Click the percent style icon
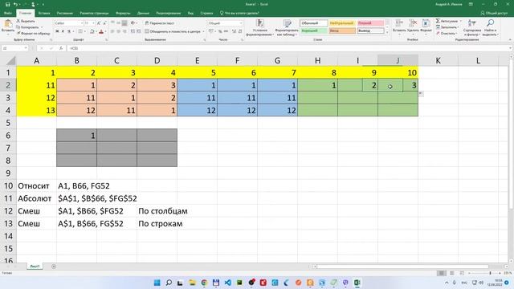 coord(220,31)
